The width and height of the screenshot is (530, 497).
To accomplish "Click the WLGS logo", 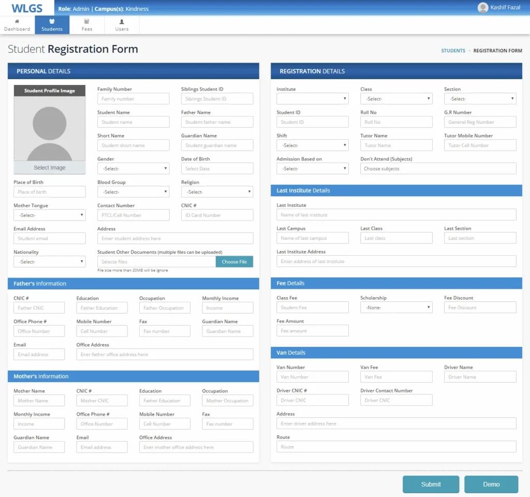I will pos(26,8).
